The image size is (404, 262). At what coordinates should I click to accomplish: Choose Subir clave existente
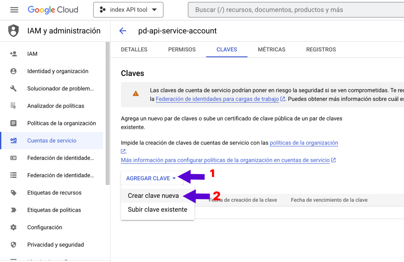(x=157, y=210)
